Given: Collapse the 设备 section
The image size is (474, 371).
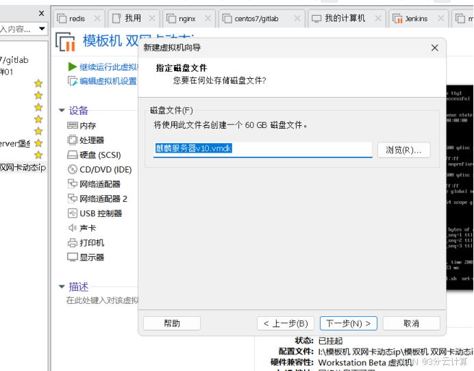Looking at the screenshot, I should point(62,110).
